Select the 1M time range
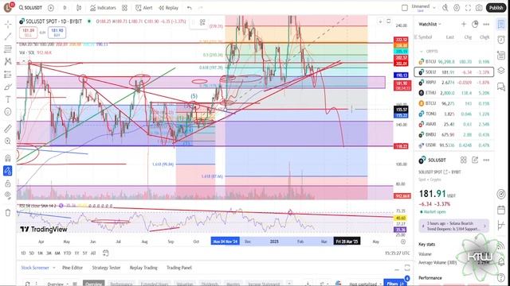The image size is (510, 286). click(x=40, y=253)
